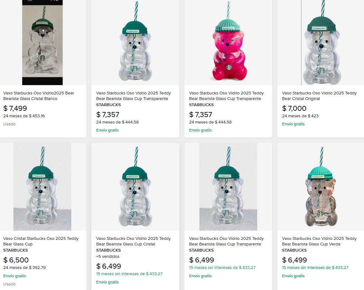Screen dimensions: 364x290
Task: Click "Envío gratis" under the $7,000 listing
Action: (293, 124)
